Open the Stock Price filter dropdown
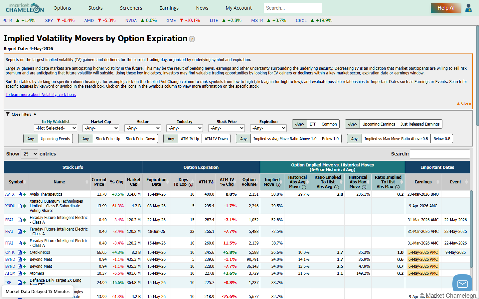The image size is (479, 299). [227, 128]
